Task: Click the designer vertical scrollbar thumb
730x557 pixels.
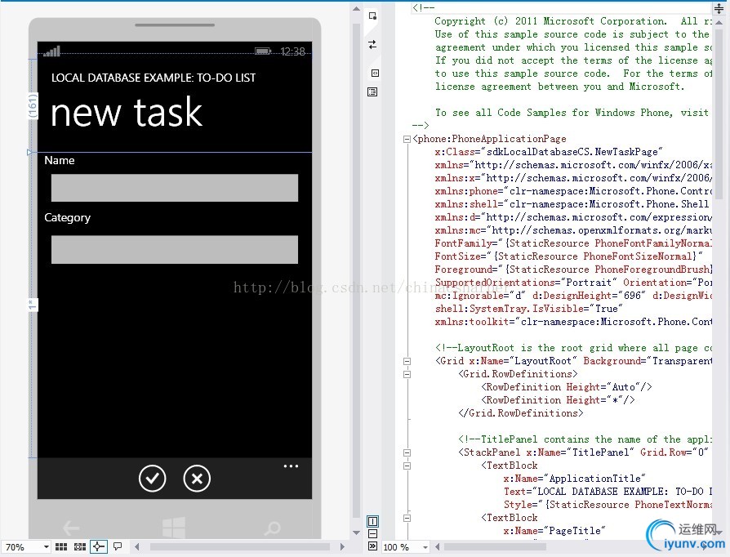Action: click(x=356, y=270)
